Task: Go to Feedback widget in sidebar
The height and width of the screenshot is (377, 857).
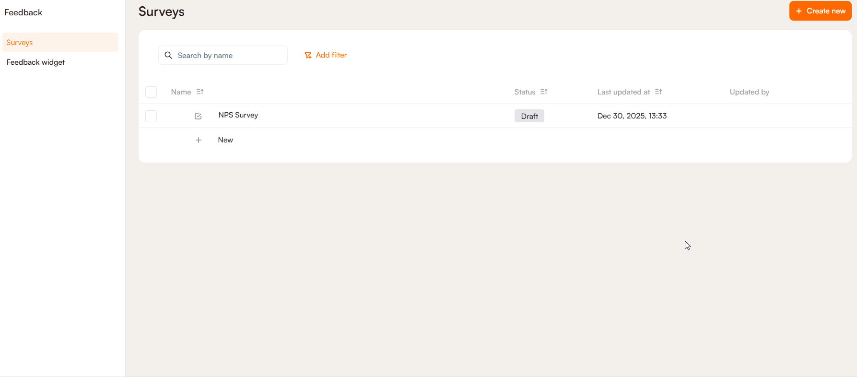Action: tap(35, 62)
